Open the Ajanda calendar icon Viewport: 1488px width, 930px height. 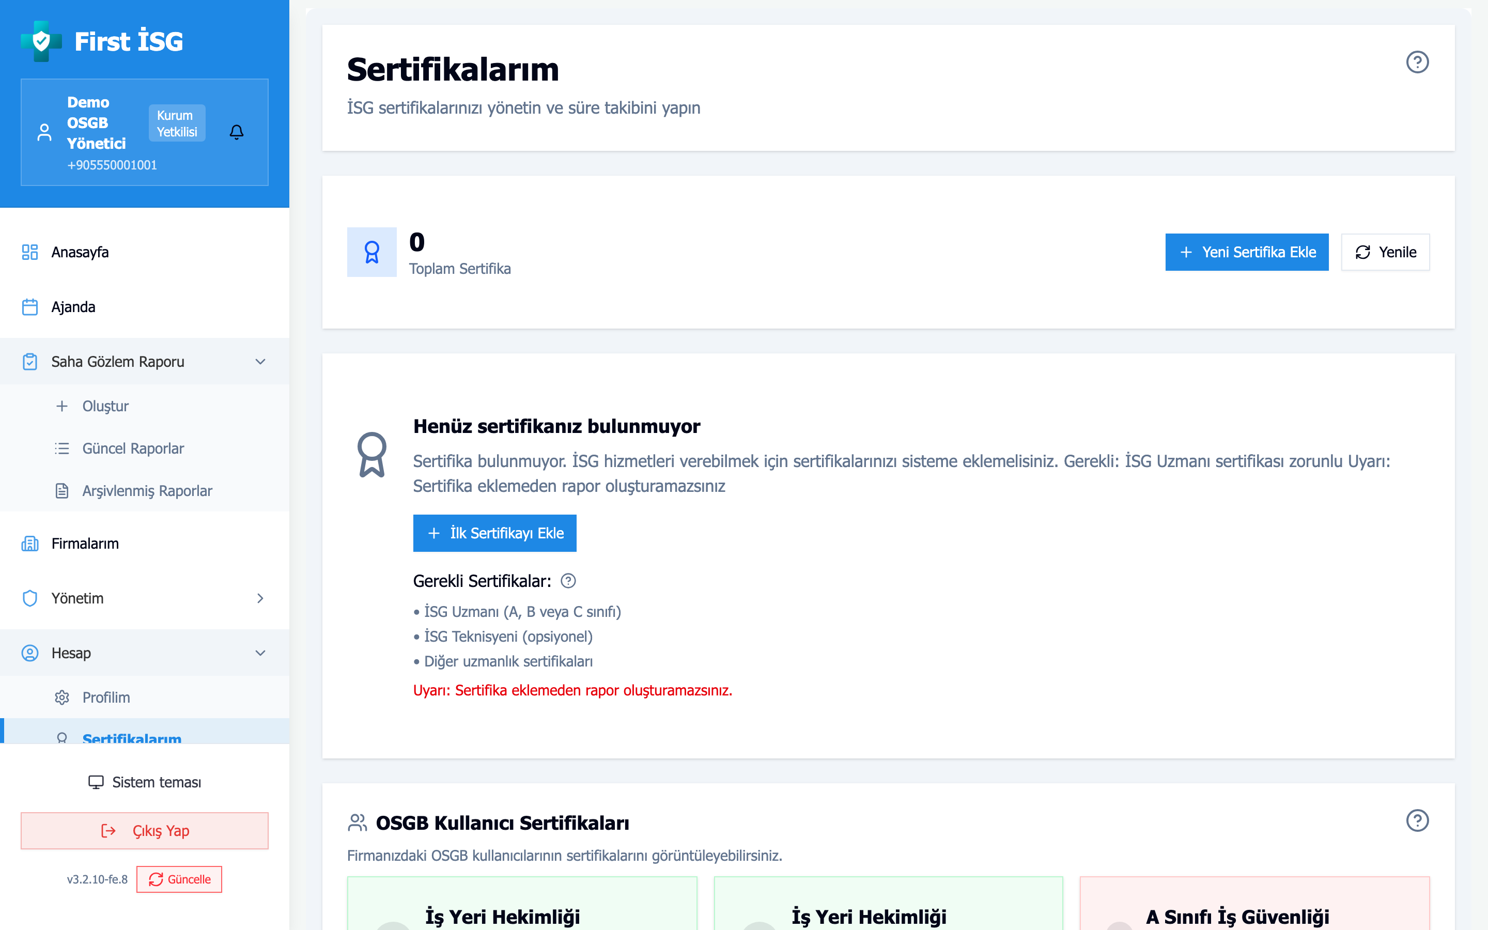[x=29, y=306]
